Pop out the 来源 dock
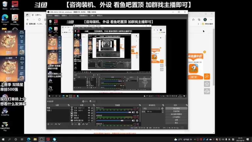This screenshot has width=252, height=142. coord(94,105)
